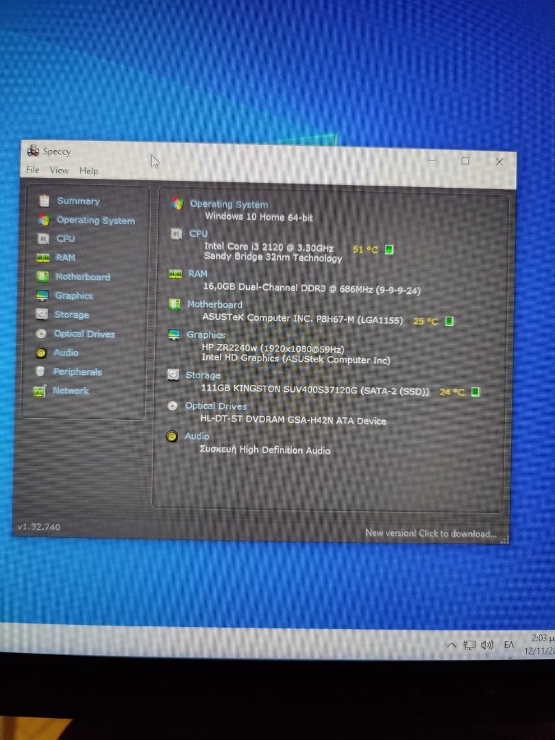Select Optical Drives in the sidebar
Viewport: 555px width, 740px height.
(x=84, y=334)
